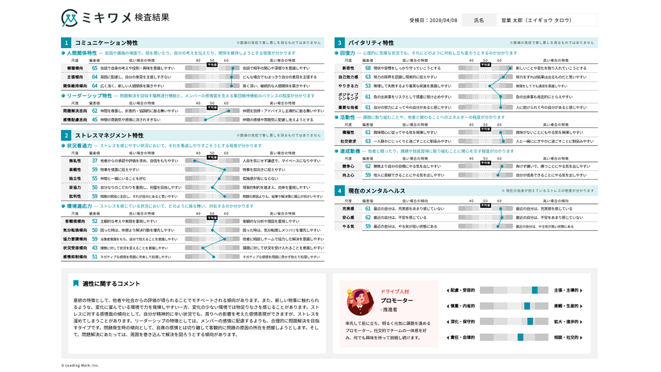Click section number badge 3 for バイタリティ特性
The image size is (661, 372).
(340, 43)
